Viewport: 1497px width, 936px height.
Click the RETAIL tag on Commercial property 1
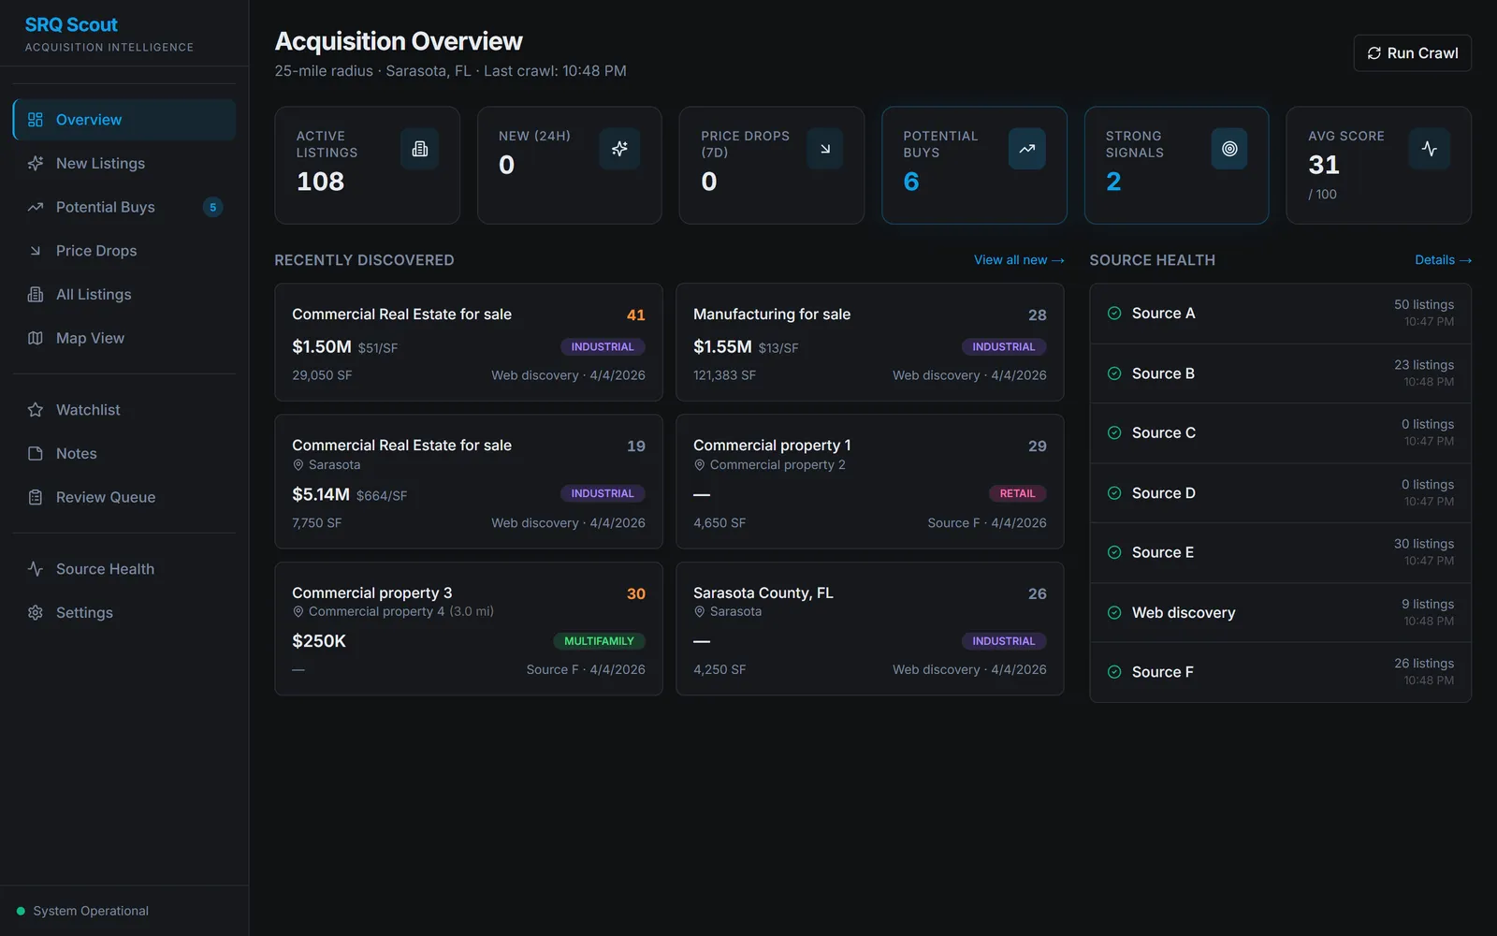[1017, 493]
